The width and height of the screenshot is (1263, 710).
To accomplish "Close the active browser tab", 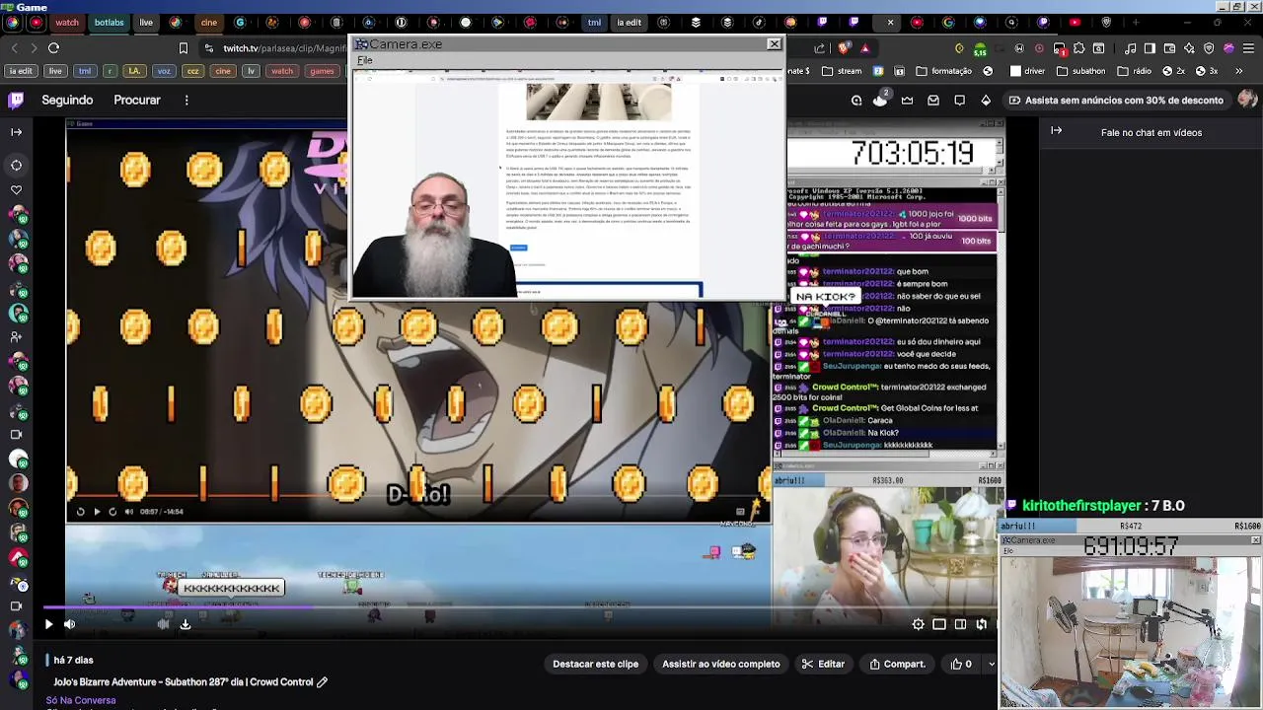I will coord(890,22).
